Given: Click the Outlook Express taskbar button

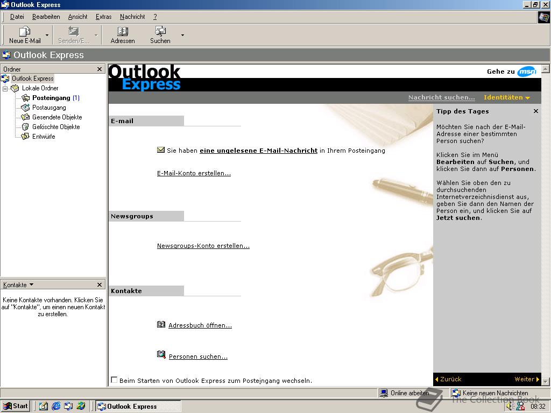Looking at the screenshot, I should pos(138,407).
